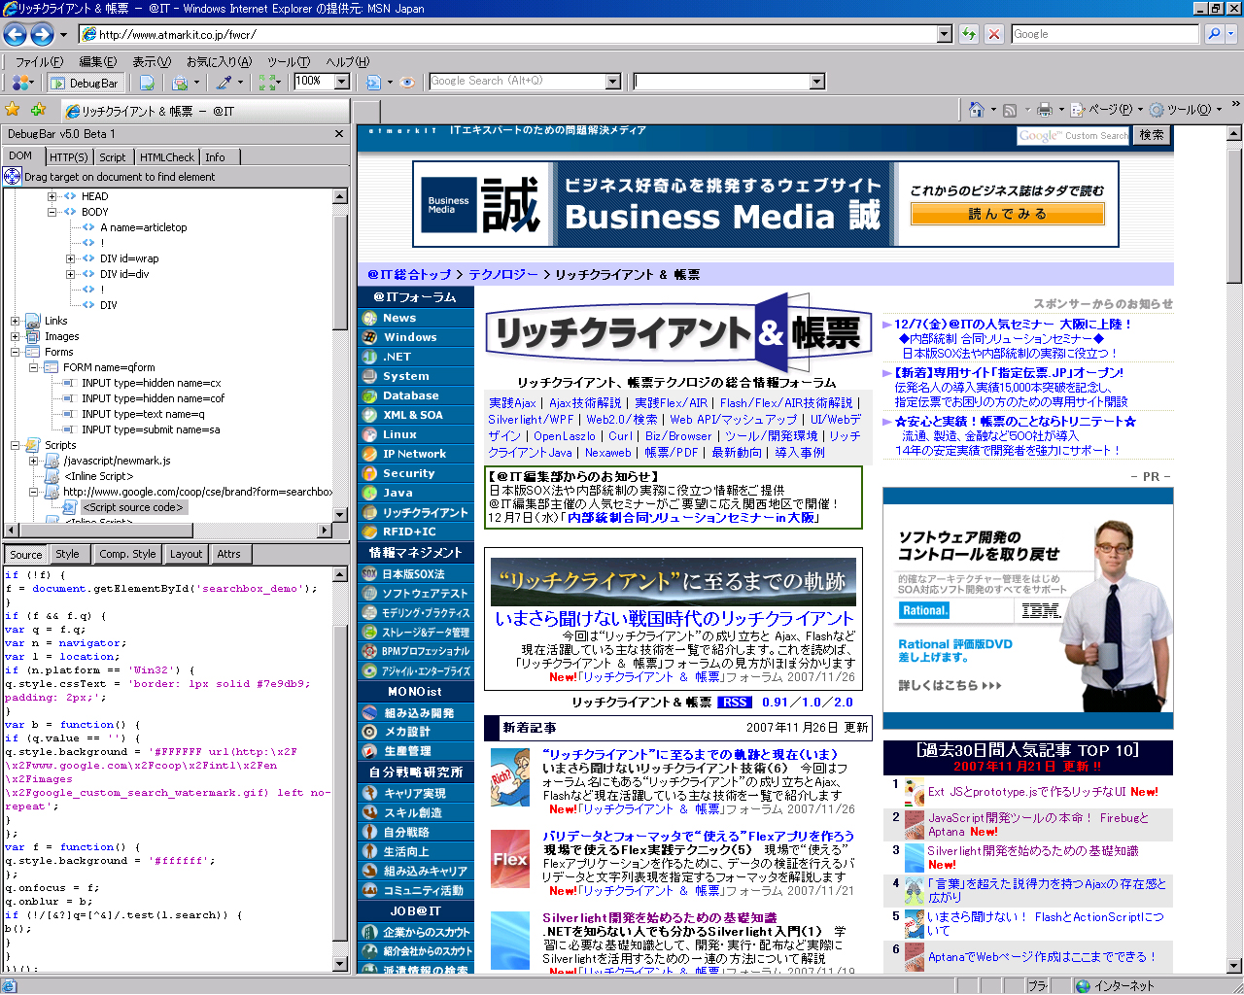1244x995 pixels.
Task: Expand the DIV id=wrap node
Action: [x=71, y=258]
